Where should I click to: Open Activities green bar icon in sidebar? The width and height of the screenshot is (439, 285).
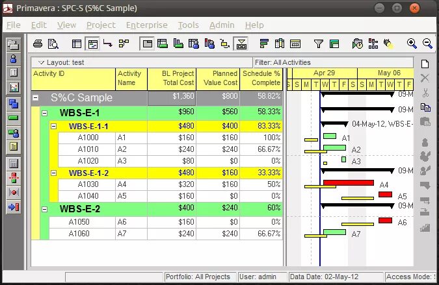point(14,118)
